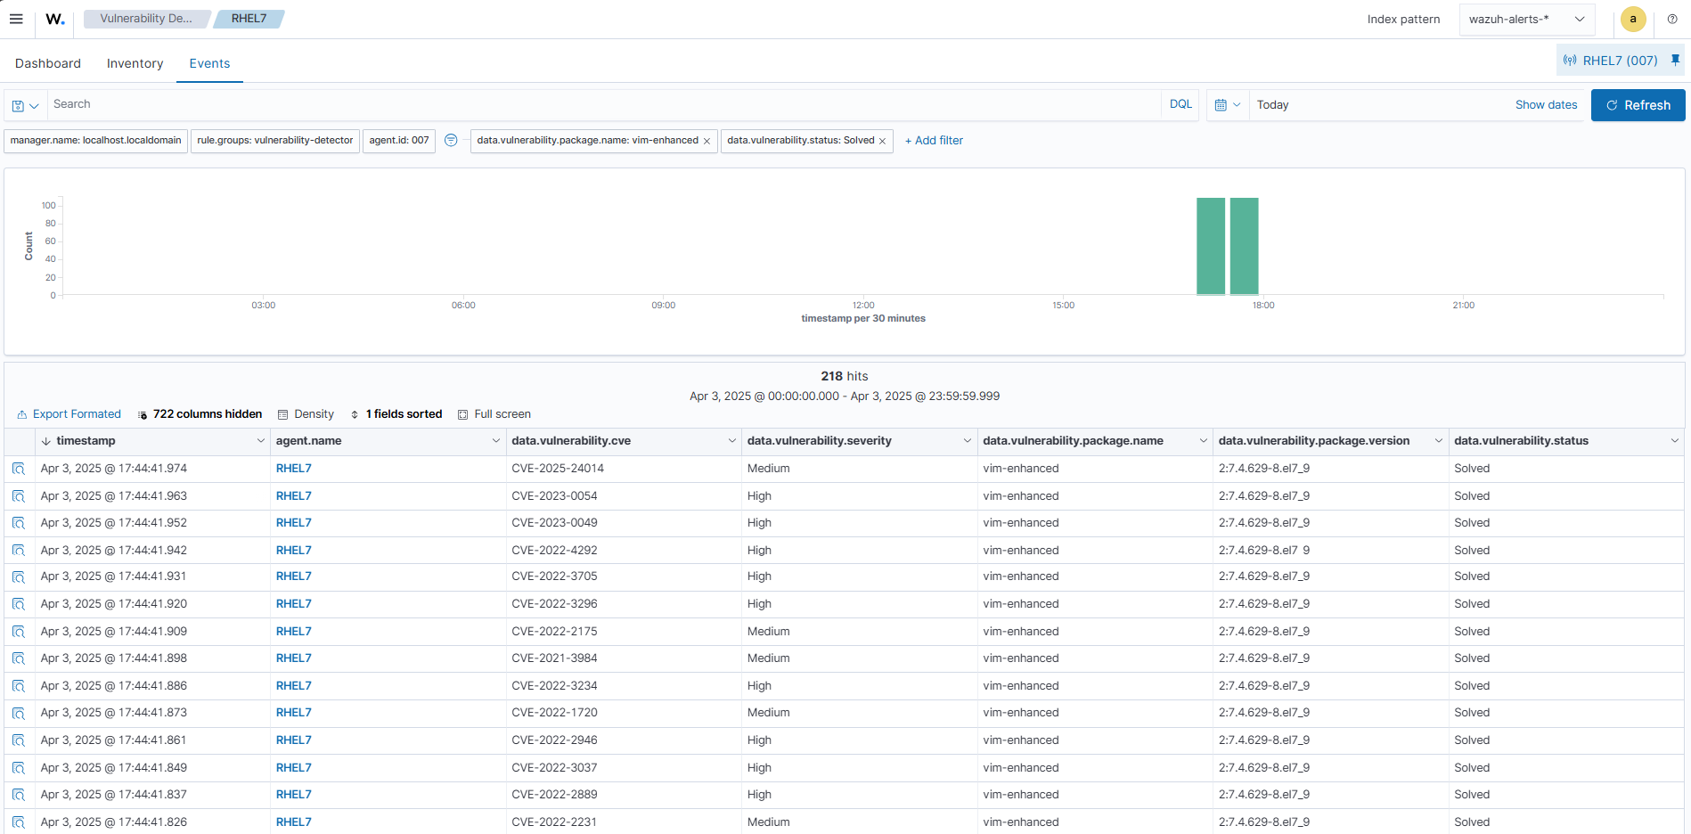Screen dimensions: 1691x834
Task: Open the hamburger navigation menu
Action: (16, 19)
